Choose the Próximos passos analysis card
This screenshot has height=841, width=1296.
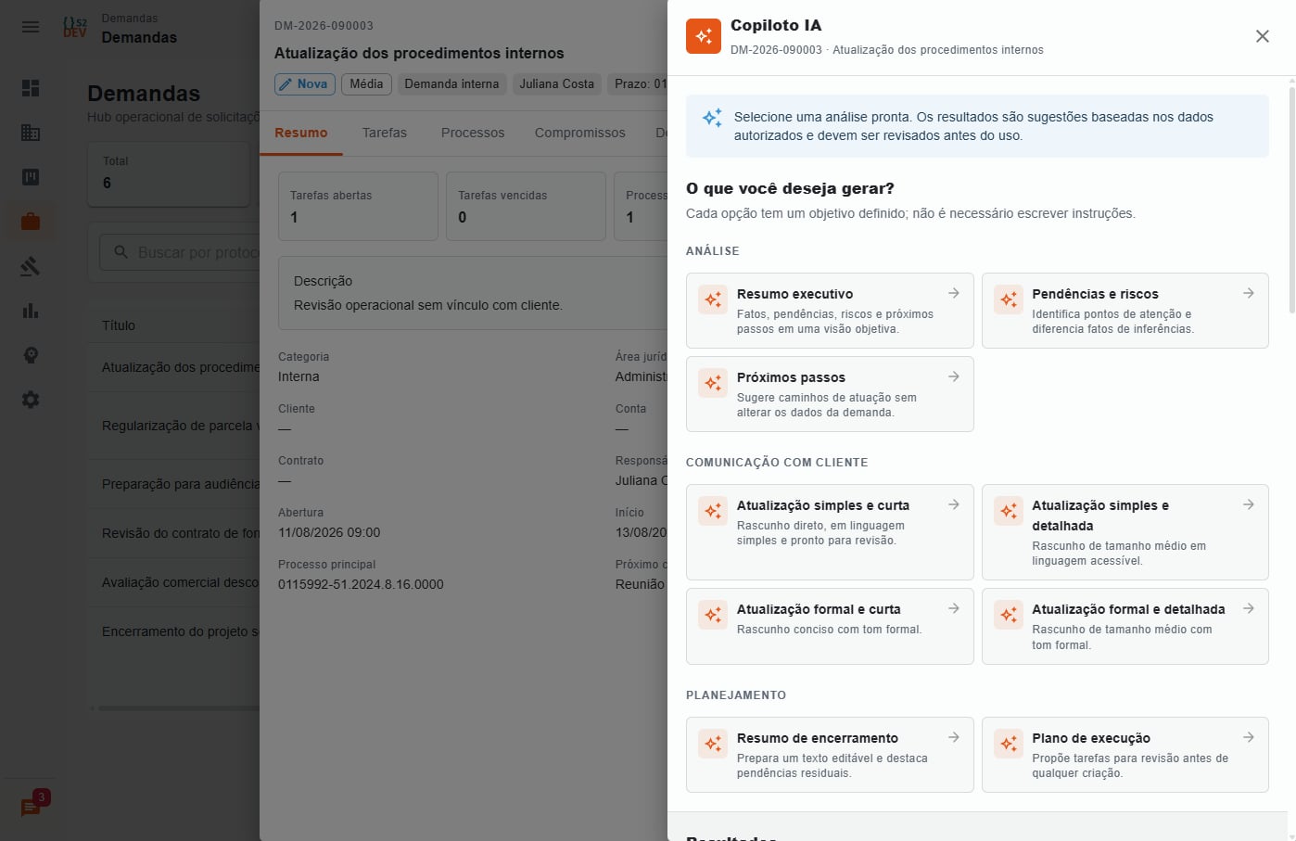[830, 394]
